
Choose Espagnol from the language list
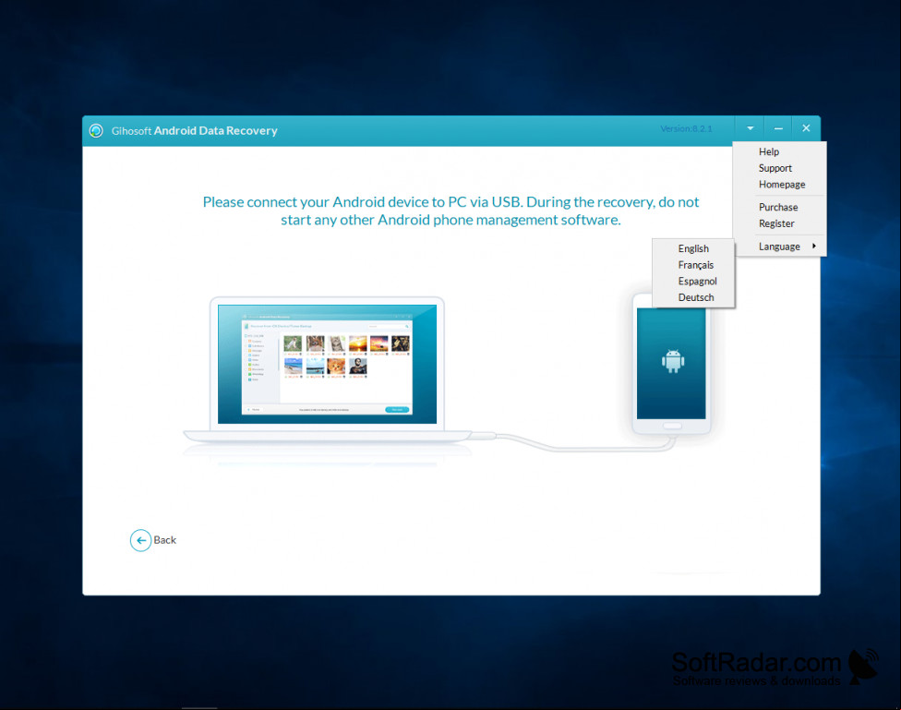(697, 281)
